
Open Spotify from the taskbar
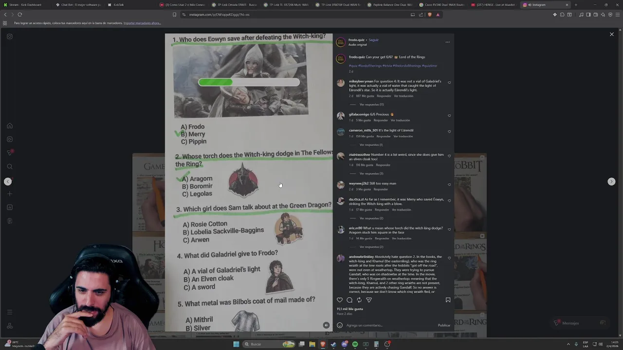[355, 344]
